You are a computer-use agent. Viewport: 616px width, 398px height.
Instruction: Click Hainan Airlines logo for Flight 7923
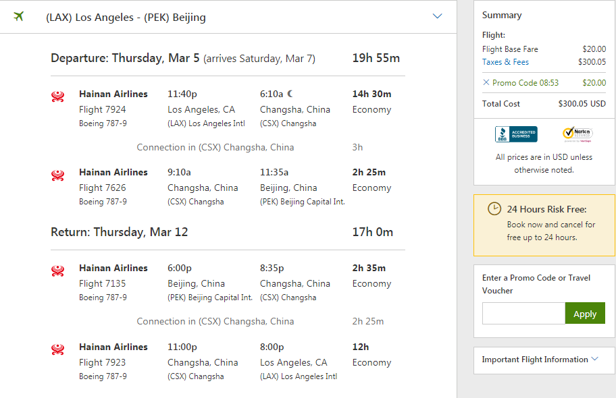point(58,349)
